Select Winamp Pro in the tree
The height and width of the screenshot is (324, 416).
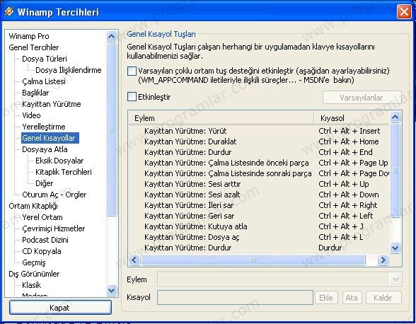pyautogui.click(x=29, y=36)
